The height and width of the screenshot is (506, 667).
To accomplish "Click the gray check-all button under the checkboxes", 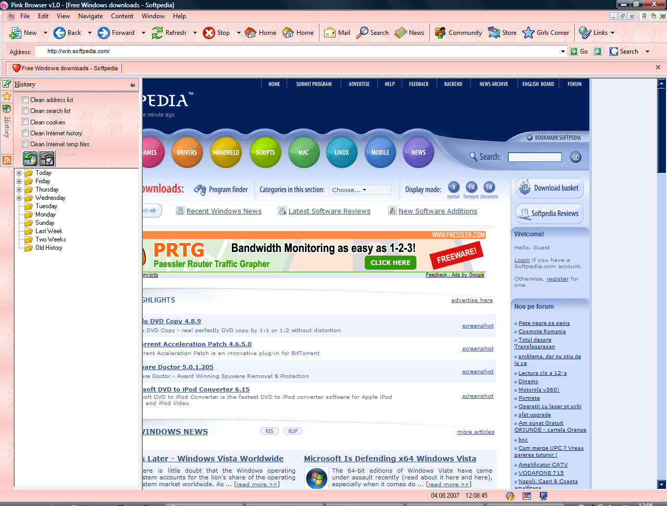I will click(47, 159).
